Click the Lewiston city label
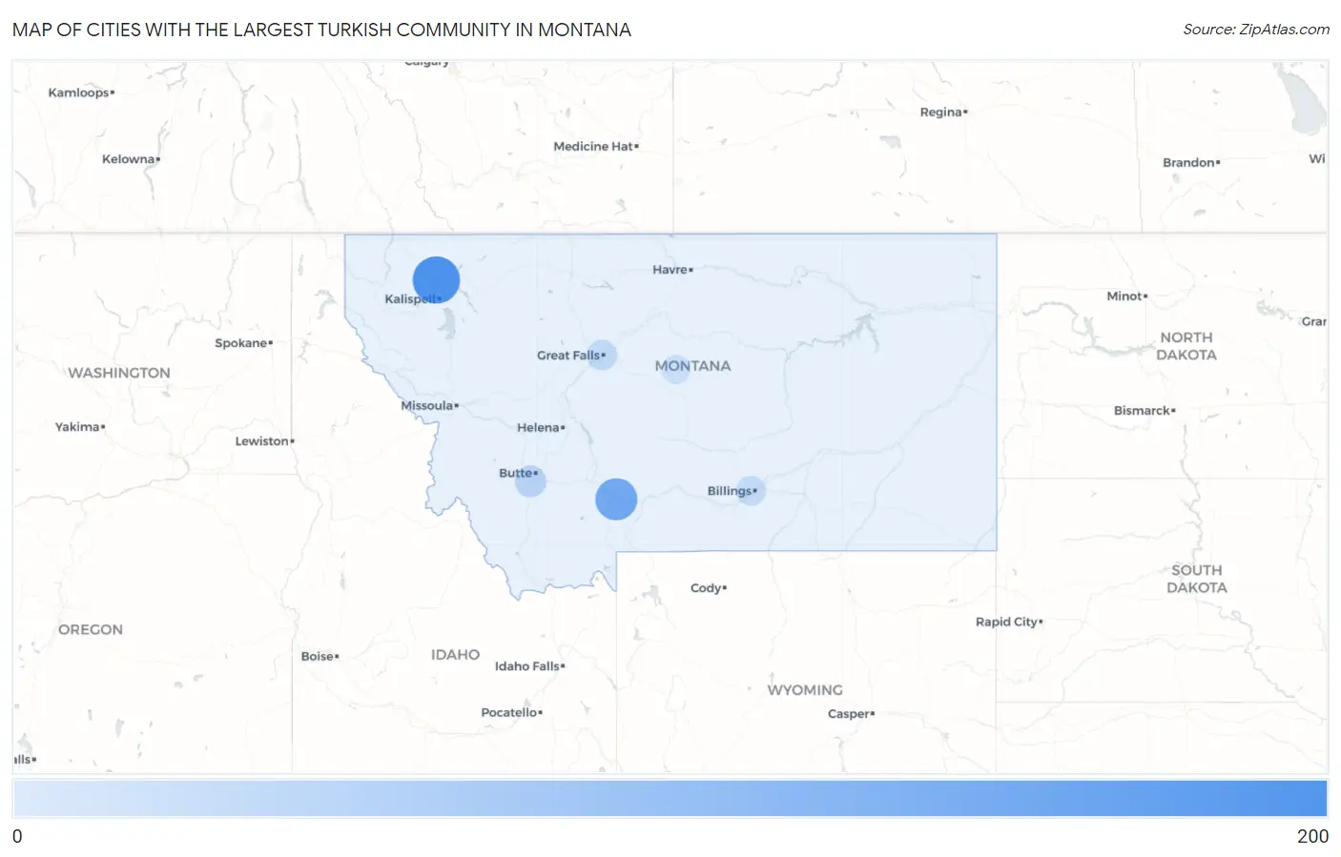The width and height of the screenshot is (1341, 857). pos(264,441)
